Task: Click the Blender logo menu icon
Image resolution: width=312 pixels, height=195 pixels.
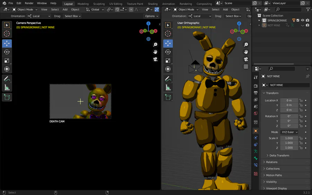Action: pyautogui.click(x=4, y=3)
